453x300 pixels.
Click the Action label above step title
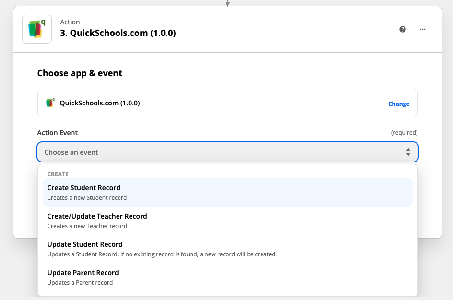point(70,22)
